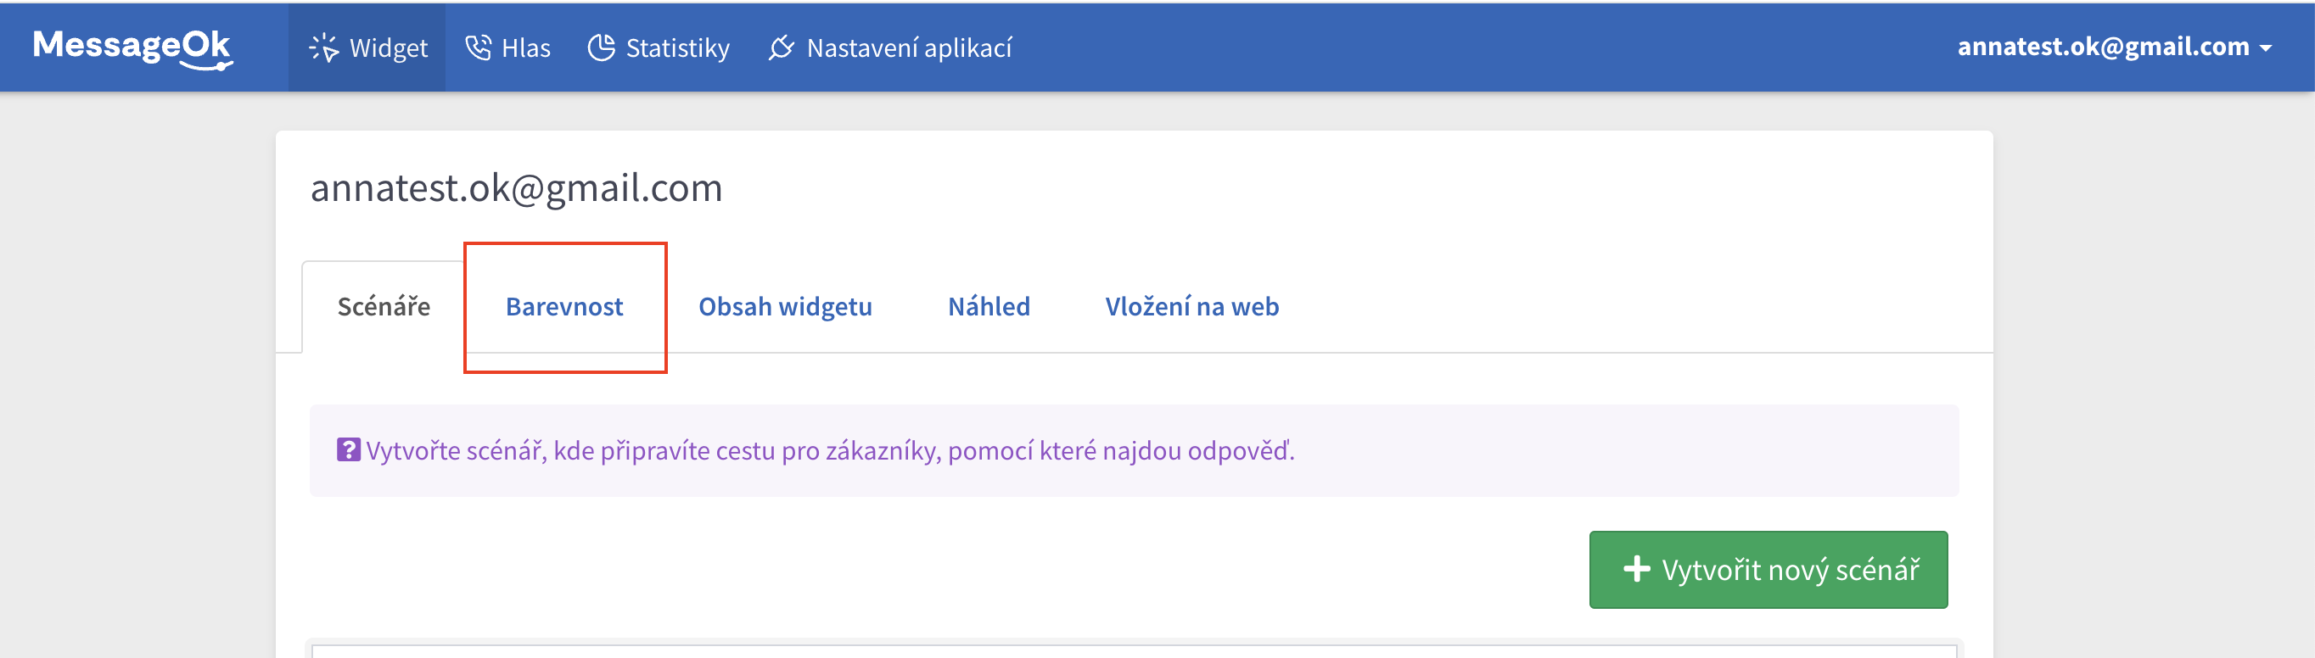Click the MessageOk logo
2315x658 pixels.
tap(132, 47)
